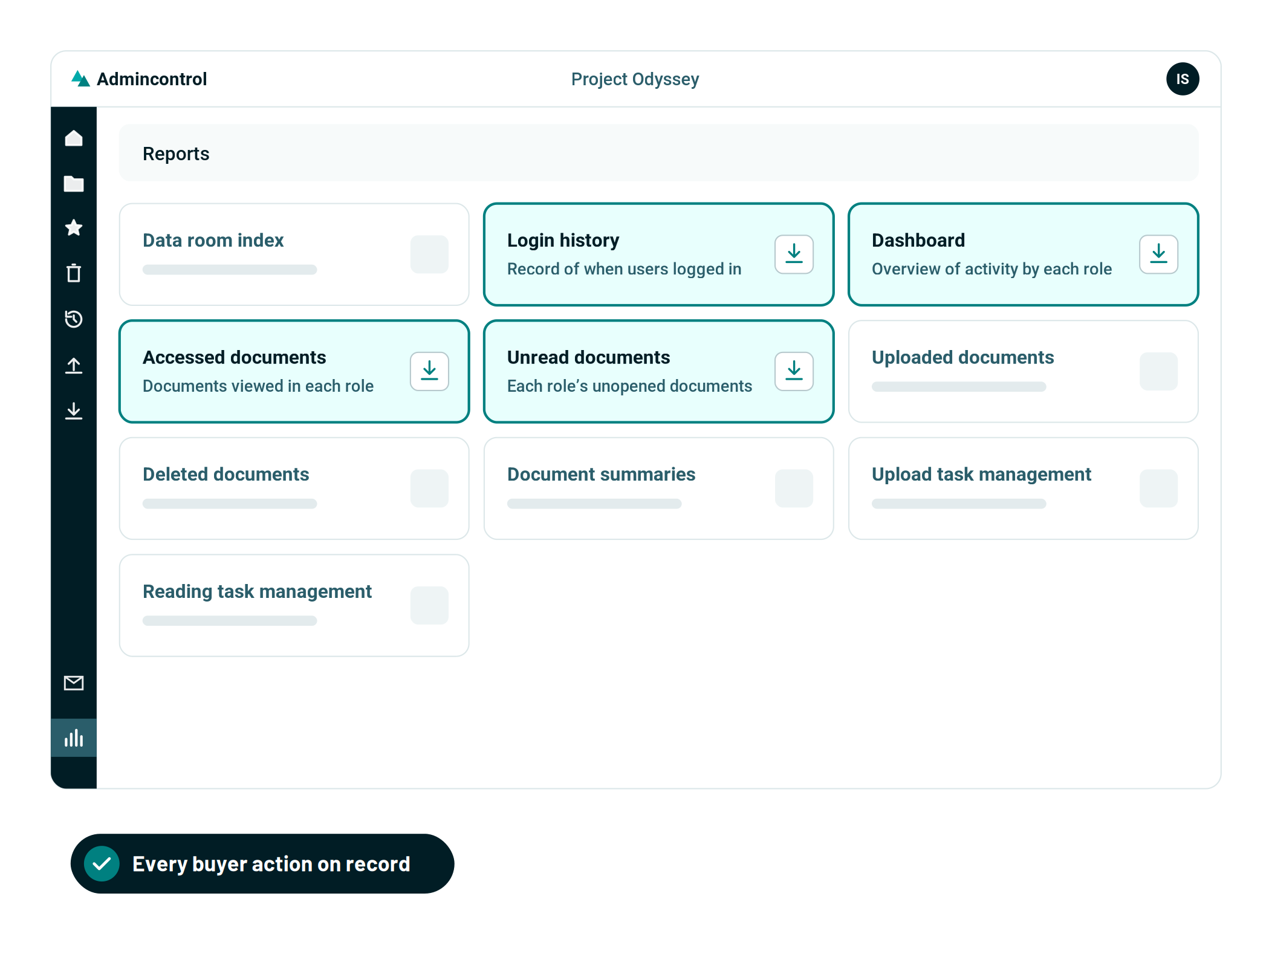Click the 'Each role's unopened documents' text
Image resolution: width=1272 pixels, height=954 pixels.
(x=629, y=386)
